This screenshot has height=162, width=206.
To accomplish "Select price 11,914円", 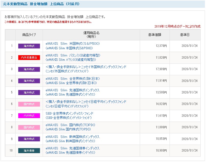I will coord(161,81).
